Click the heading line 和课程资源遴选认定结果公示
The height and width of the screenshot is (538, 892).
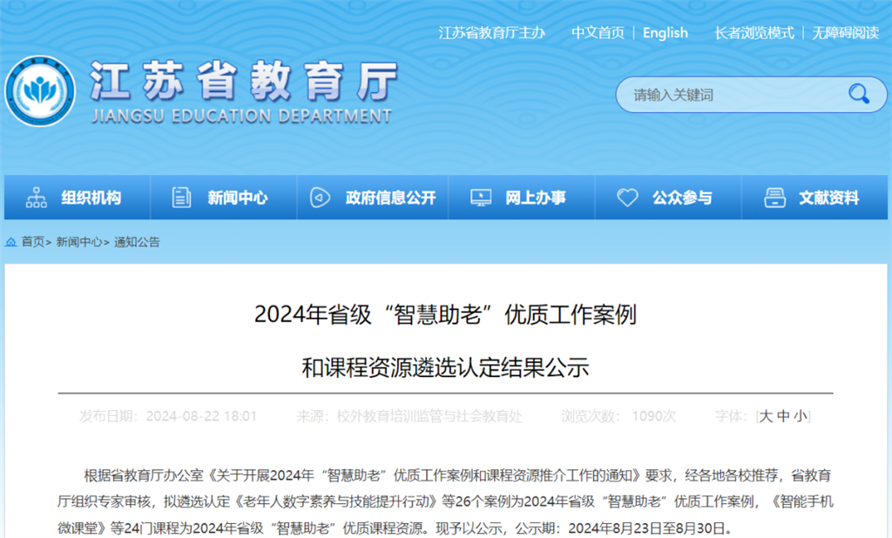click(x=445, y=368)
